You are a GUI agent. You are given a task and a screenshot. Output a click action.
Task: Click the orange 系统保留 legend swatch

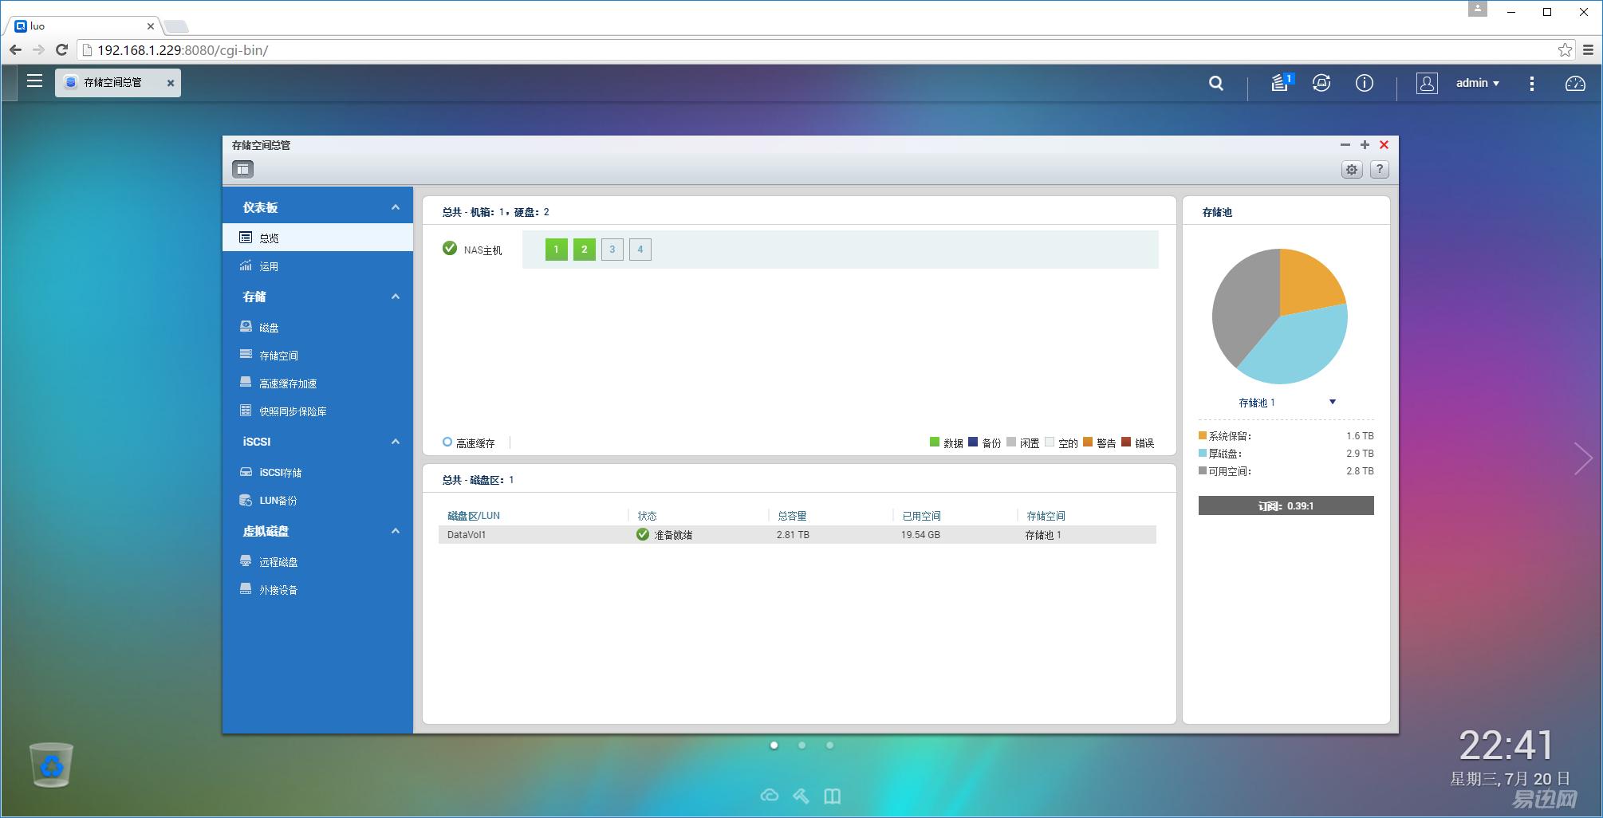1203,435
